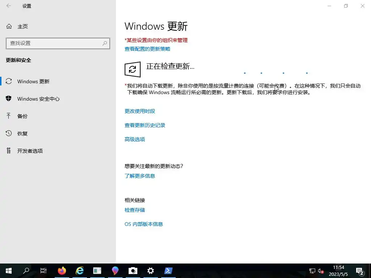
Task: Open the notification center icon
Action: coord(360,271)
